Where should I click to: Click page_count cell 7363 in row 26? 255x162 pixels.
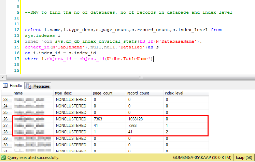[109, 119]
